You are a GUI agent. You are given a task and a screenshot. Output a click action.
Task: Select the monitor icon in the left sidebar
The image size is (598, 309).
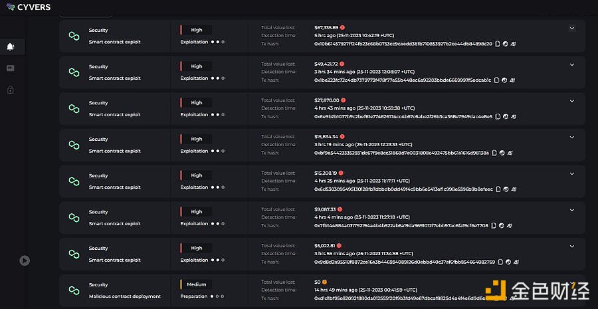[10, 68]
